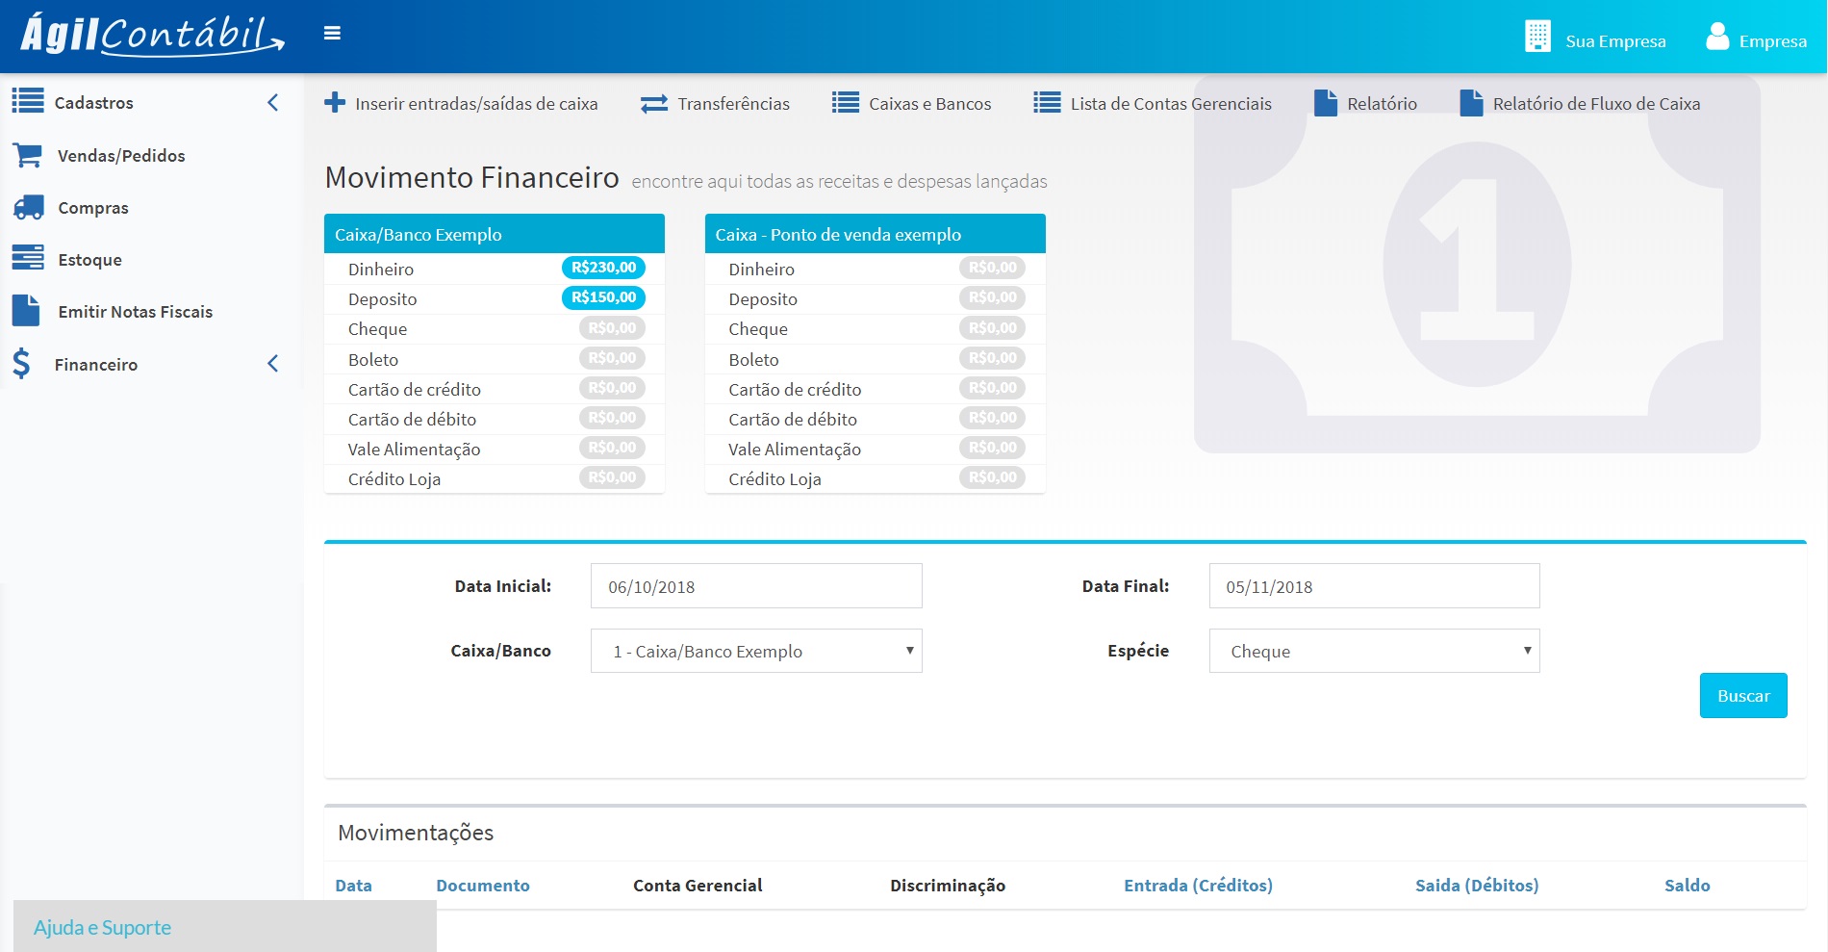This screenshot has width=1828, height=952.
Task: Collapse the Financeiro menu section
Action: pos(272,364)
